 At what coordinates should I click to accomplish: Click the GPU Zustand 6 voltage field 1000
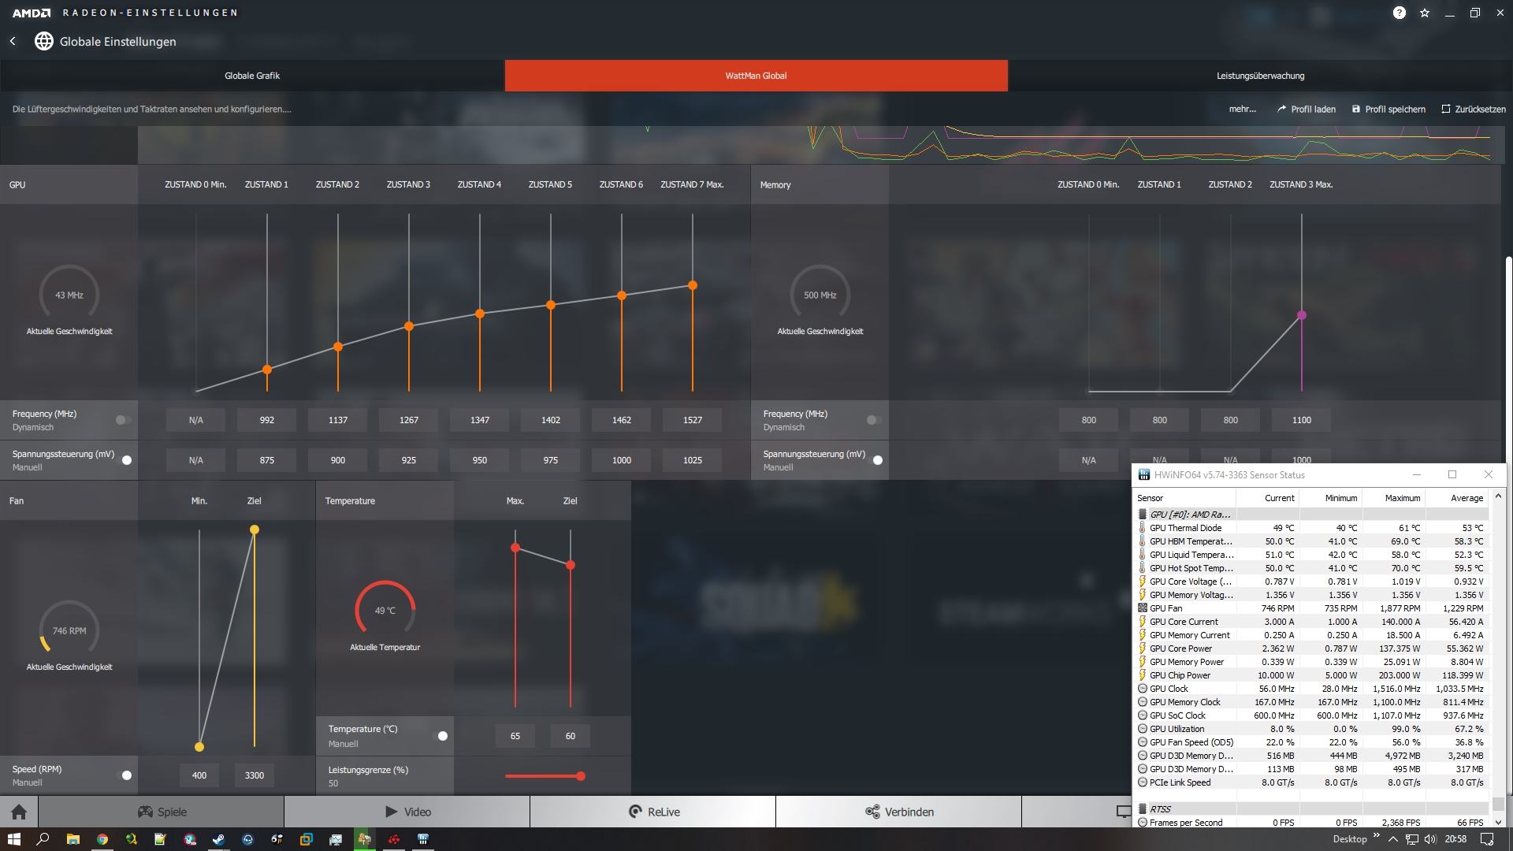point(622,460)
